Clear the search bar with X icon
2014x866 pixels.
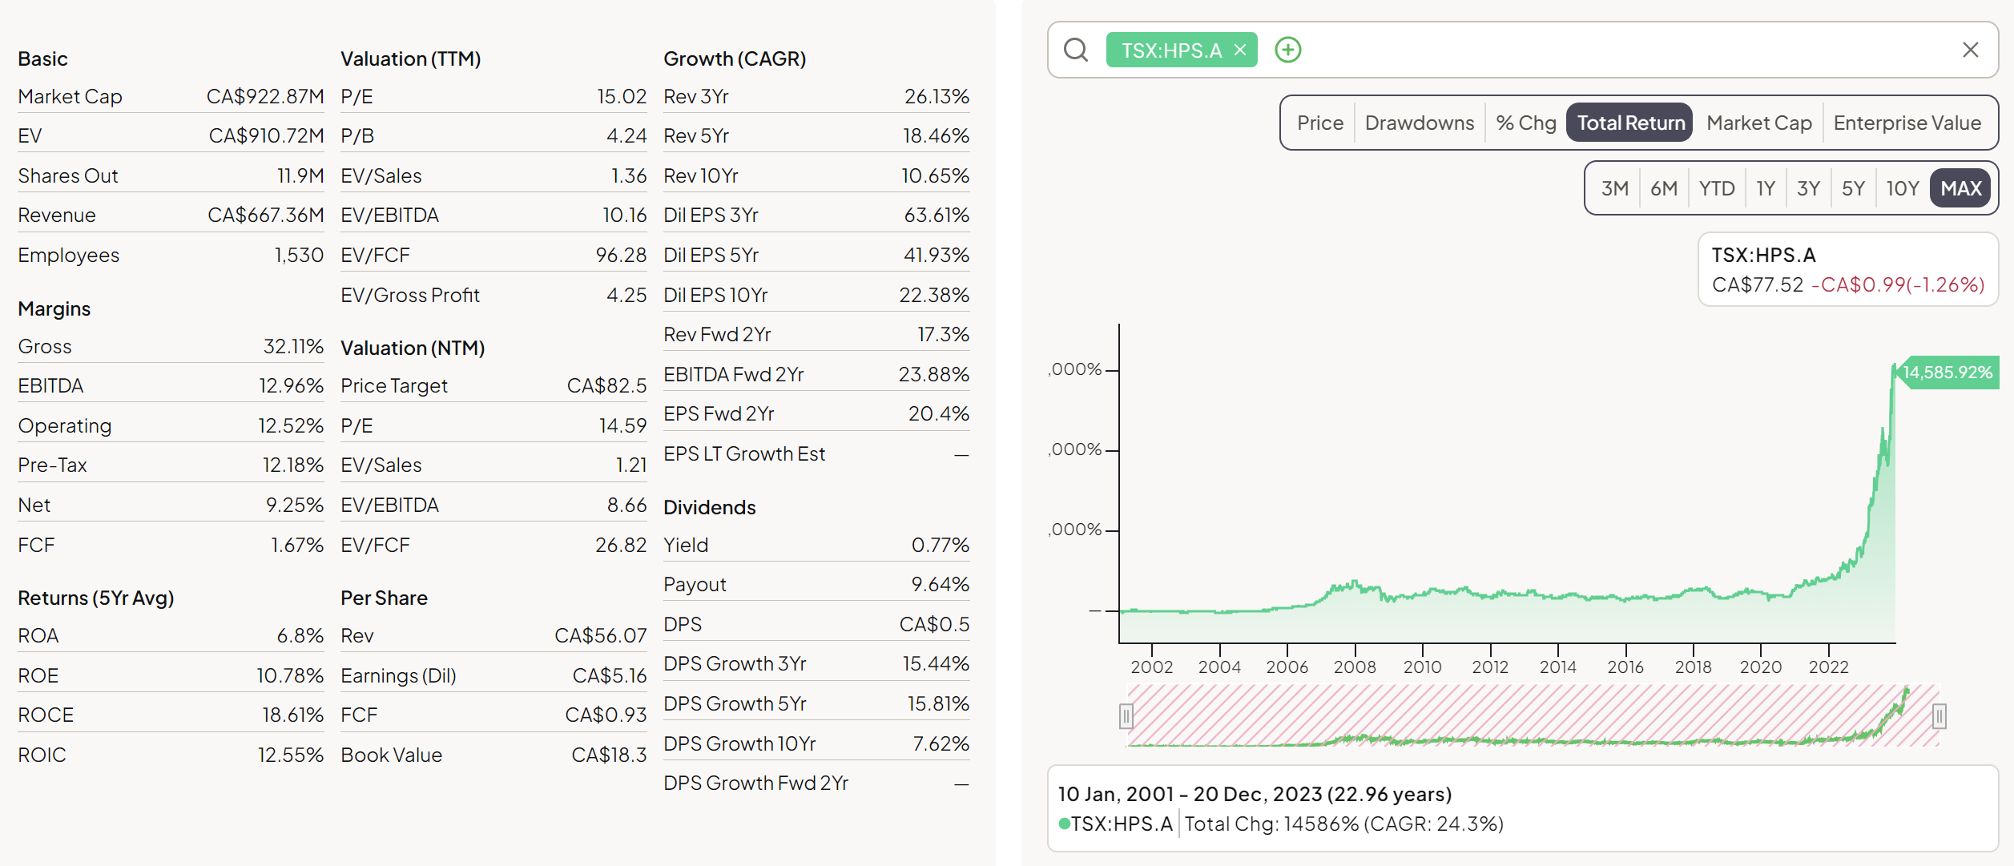[x=1970, y=50]
